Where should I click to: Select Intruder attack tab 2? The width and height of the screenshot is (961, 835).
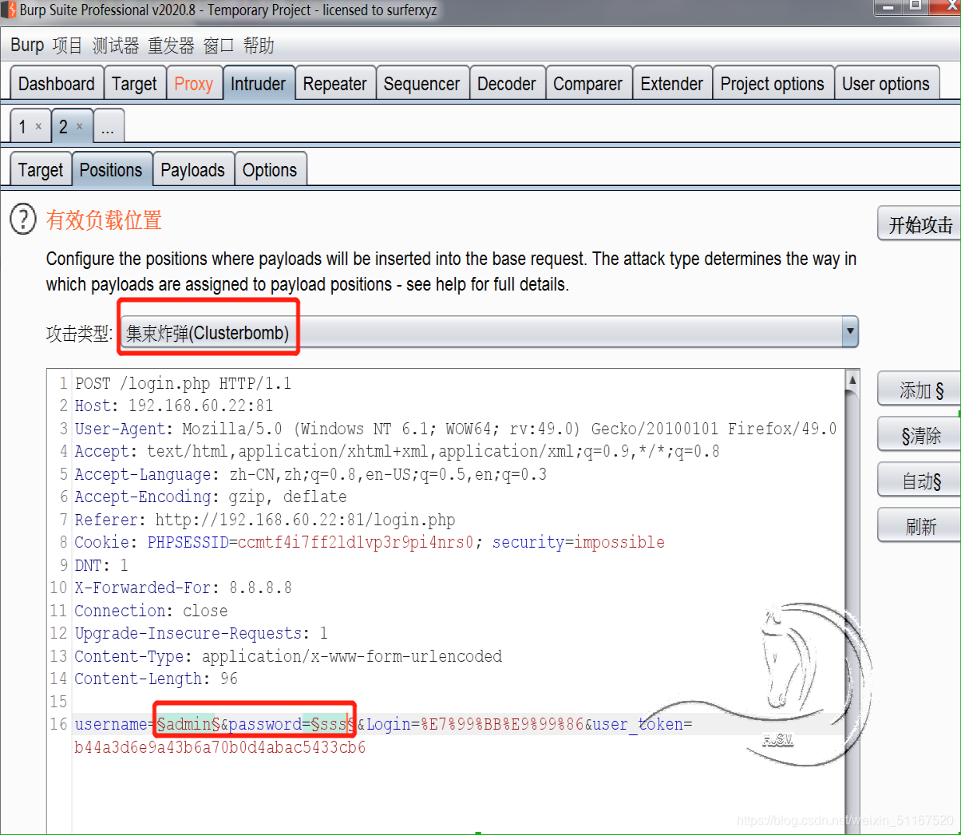point(64,126)
